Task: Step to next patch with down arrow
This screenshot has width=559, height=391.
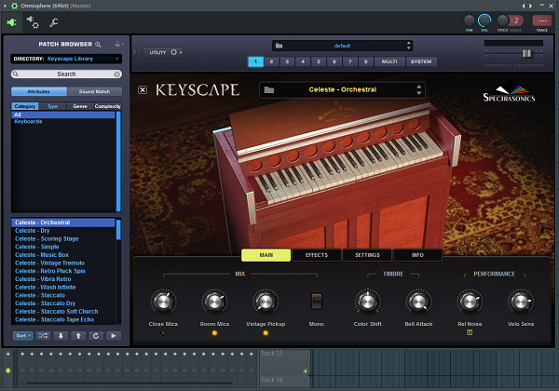Action: point(61,335)
